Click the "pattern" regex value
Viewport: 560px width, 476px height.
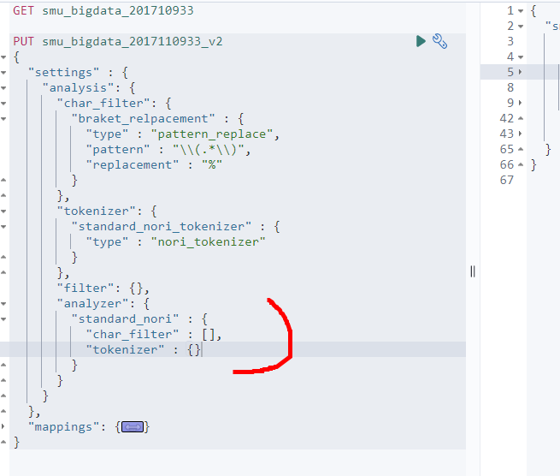click(x=209, y=150)
